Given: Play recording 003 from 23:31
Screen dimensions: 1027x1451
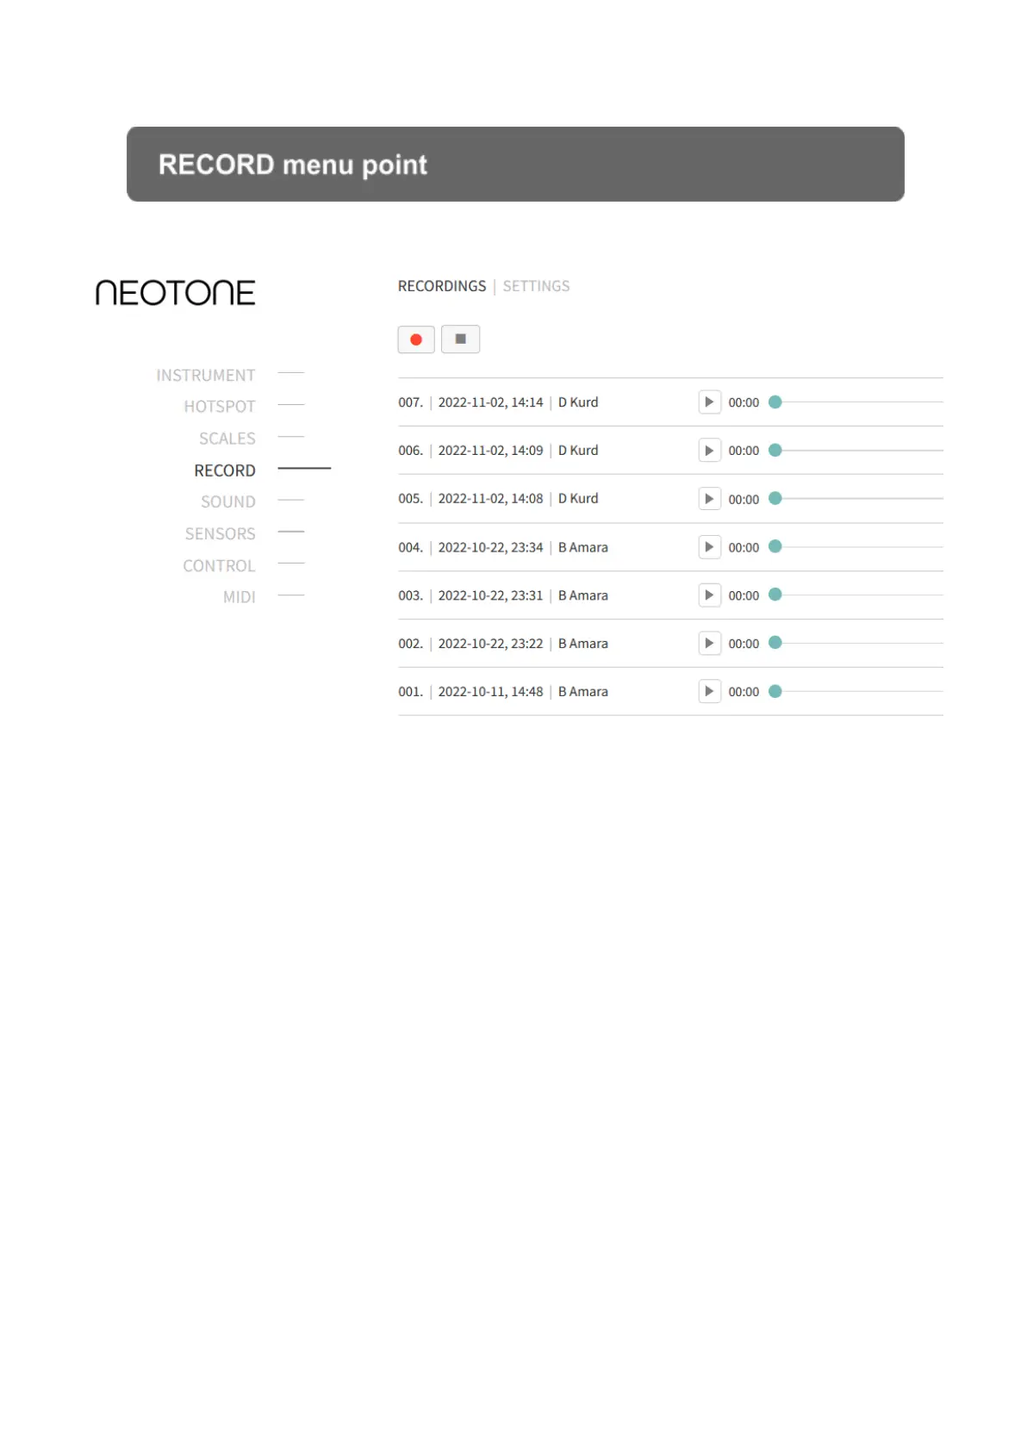Looking at the screenshot, I should [709, 595].
